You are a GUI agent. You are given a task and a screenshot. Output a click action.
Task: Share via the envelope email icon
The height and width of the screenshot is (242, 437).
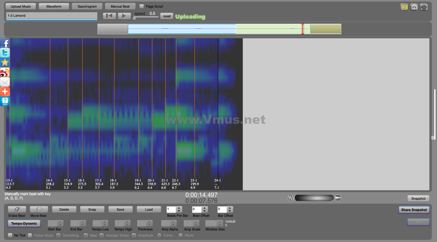pyautogui.click(x=5, y=82)
